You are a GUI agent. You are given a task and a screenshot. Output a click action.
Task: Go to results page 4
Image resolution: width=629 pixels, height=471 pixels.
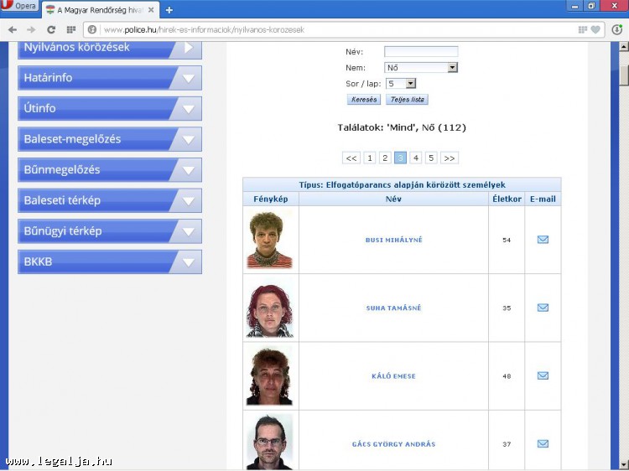click(415, 158)
